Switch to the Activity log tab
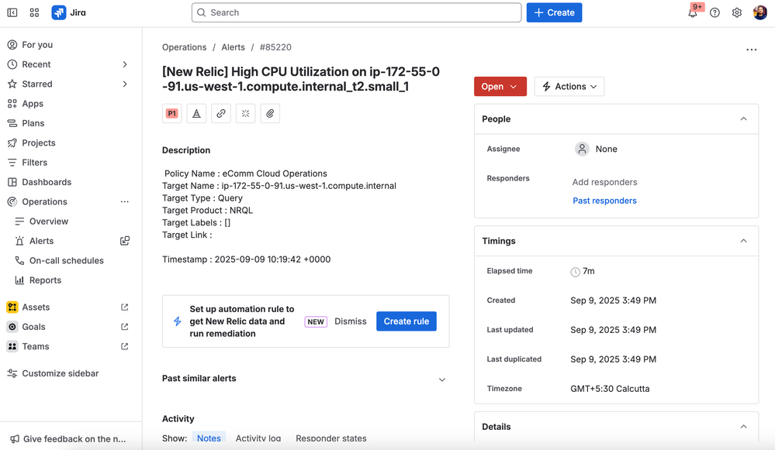The image size is (775, 450). tap(258, 438)
